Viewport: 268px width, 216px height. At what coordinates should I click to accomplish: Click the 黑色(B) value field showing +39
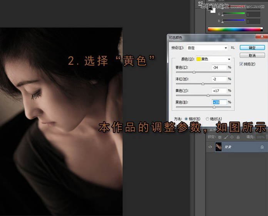coord(219,102)
